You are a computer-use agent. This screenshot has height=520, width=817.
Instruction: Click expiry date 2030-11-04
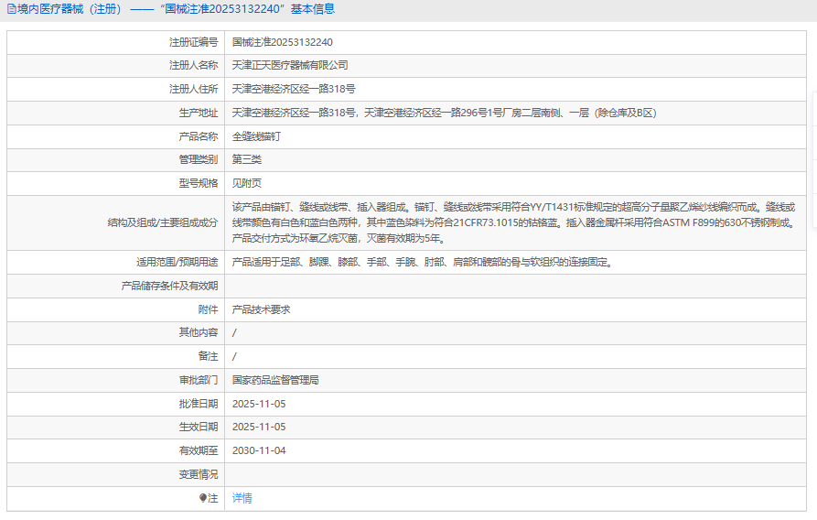pyautogui.click(x=259, y=450)
